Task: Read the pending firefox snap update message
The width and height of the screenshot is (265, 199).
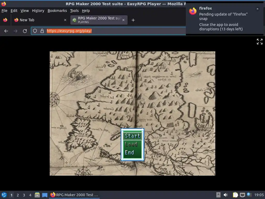Action: 223,16
